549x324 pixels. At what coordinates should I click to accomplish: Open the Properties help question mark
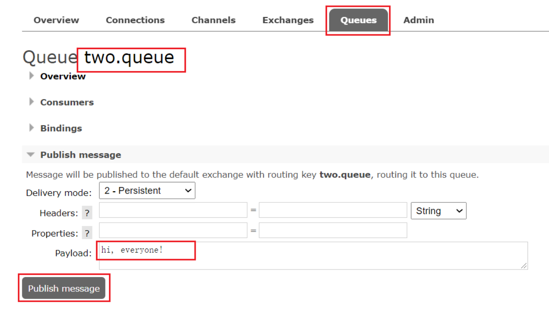87,233
